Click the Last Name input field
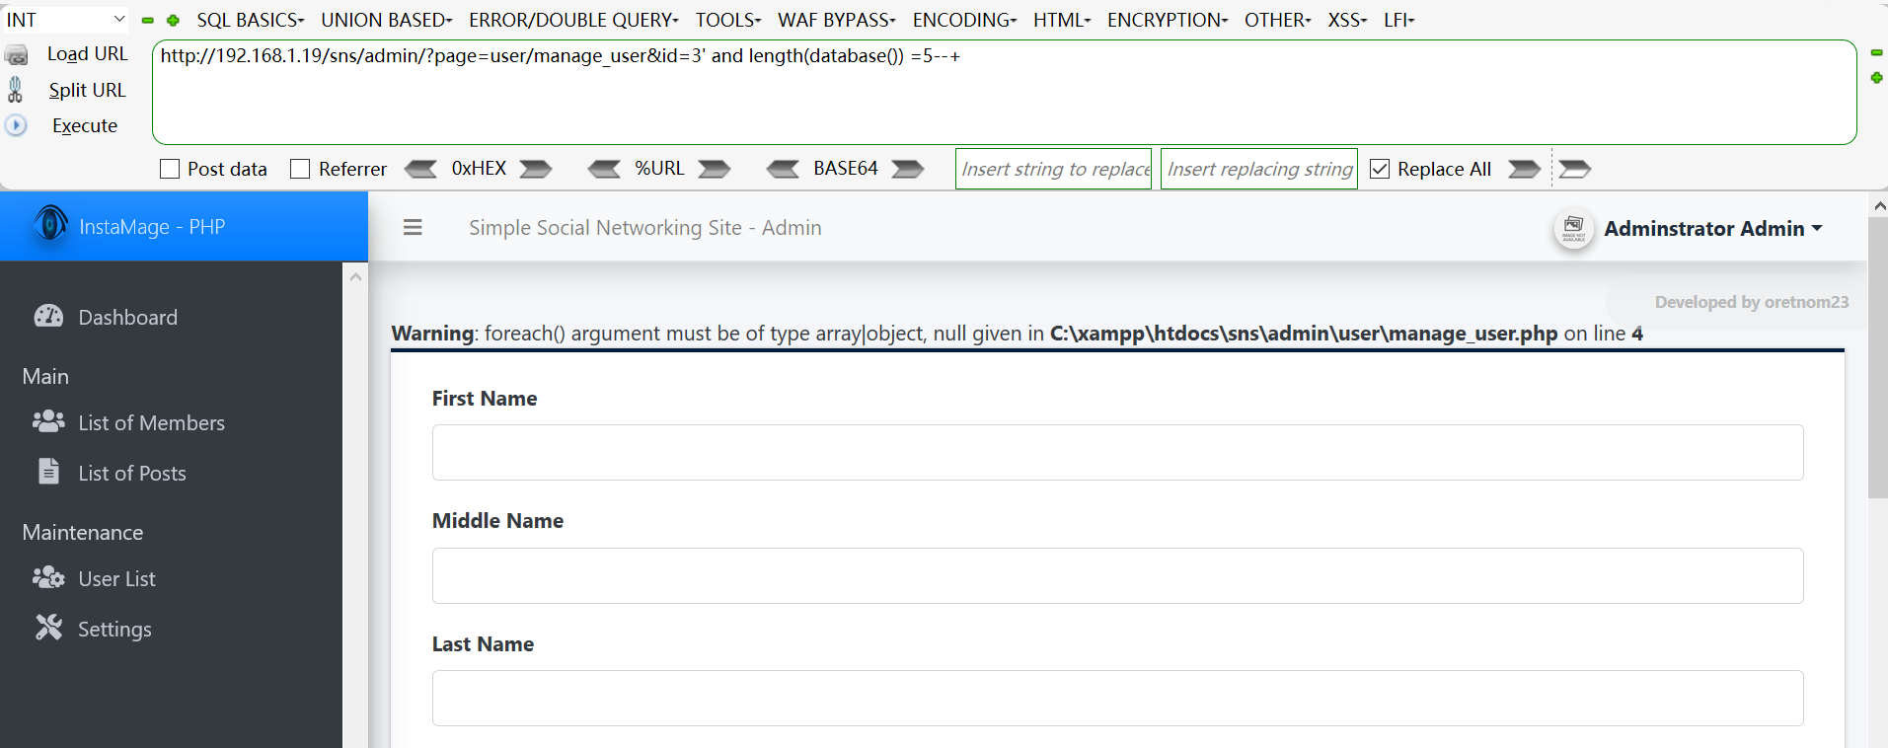The height and width of the screenshot is (748, 1888). tap(1117, 698)
